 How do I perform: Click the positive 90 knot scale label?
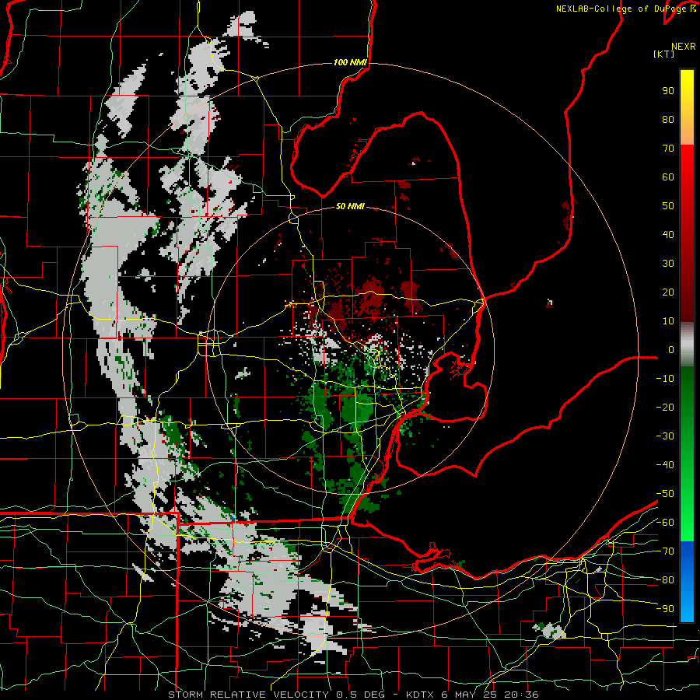click(668, 91)
